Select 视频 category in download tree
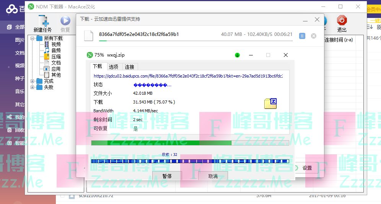This screenshot has height=204, width=381. [x=56, y=44]
